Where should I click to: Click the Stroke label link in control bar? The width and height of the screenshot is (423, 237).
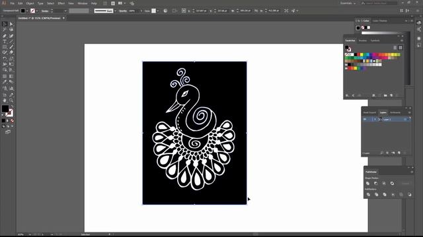click(x=45, y=11)
